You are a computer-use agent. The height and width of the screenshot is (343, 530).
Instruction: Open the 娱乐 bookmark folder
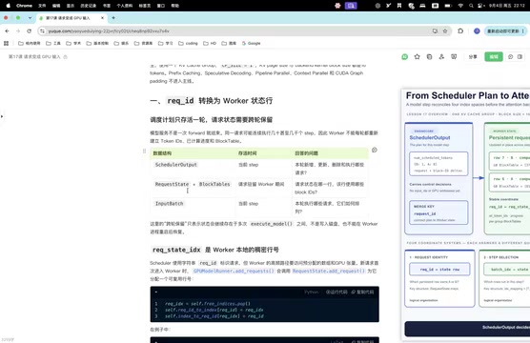click(121, 43)
